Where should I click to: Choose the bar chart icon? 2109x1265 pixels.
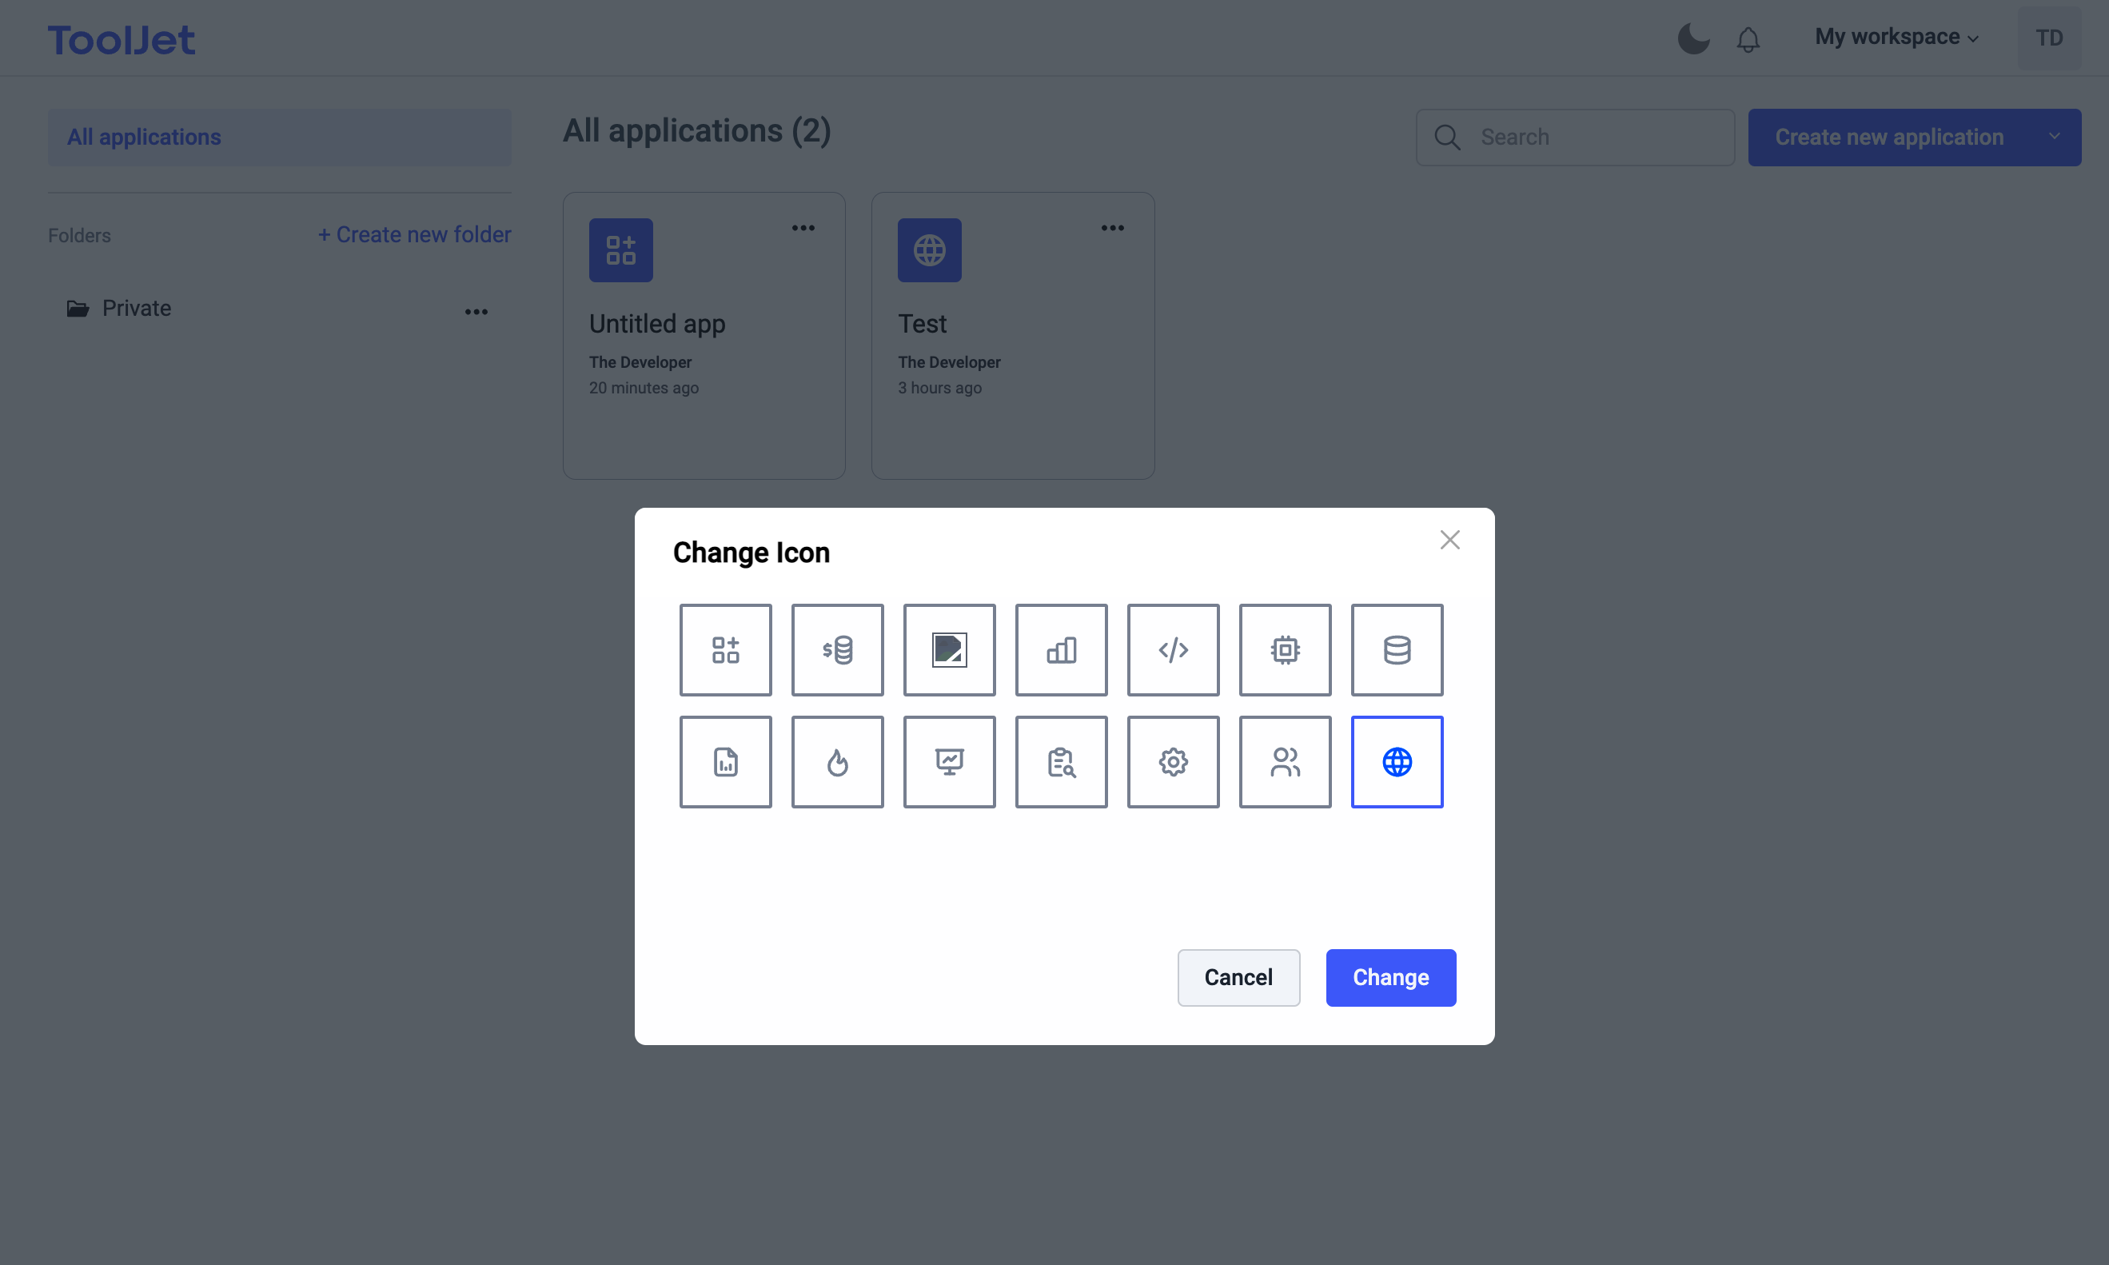(x=1061, y=649)
